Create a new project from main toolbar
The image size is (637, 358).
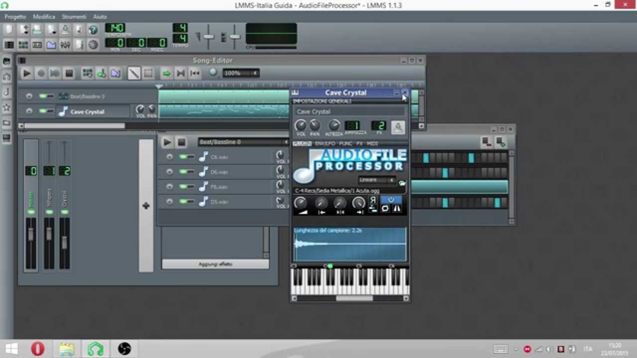point(9,30)
